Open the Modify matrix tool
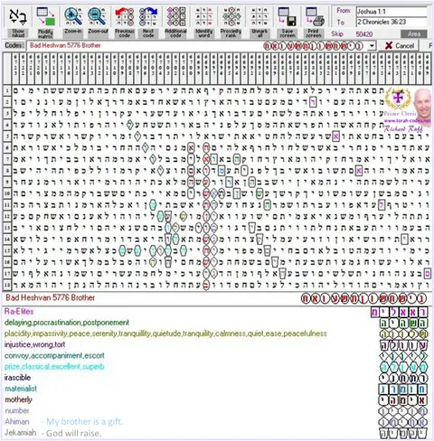This screenshot has height=441, width=434. 45,23
